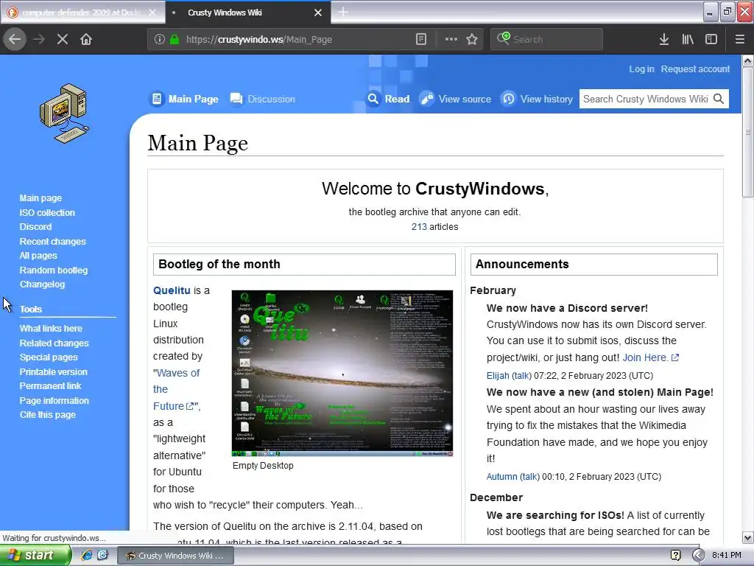Open page actions three-dot menu
Image resolution: width=754 pixels, height=566 pixels.
pyautogui.click(x=451, y=39)
